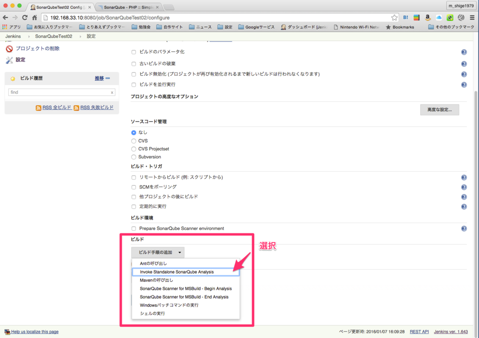This screenshot has height=338, width=479.
Task: Clear the build history find box x
Action: coord(112,93)
